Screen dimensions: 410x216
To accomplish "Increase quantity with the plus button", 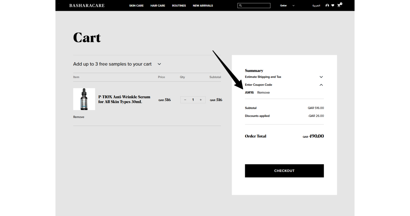I will (201, 100).
